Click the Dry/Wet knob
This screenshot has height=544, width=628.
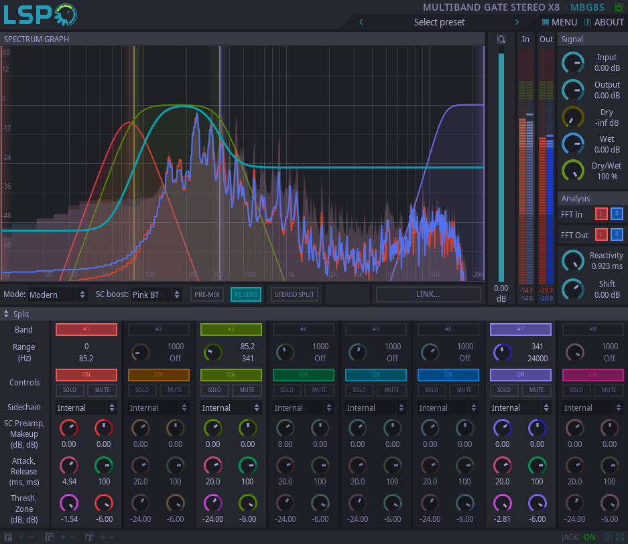[572, 170]
